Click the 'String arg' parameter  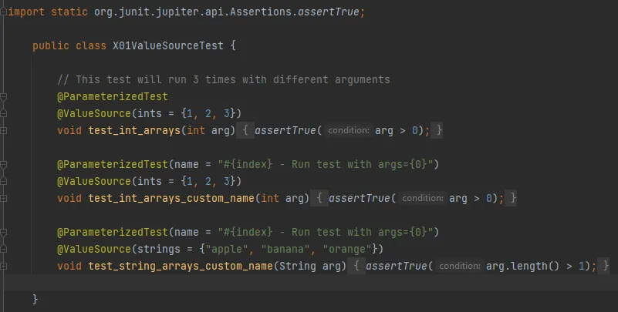[310, 266]
